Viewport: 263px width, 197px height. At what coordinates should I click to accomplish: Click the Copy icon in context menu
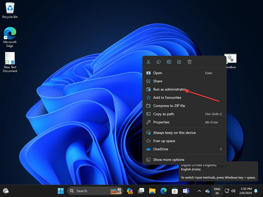pyautogui.click(x=159, y=62)
